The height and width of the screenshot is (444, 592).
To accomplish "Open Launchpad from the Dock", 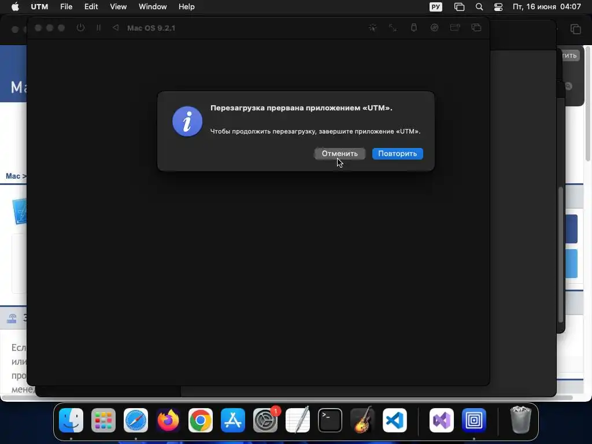I will coord(103,420).
